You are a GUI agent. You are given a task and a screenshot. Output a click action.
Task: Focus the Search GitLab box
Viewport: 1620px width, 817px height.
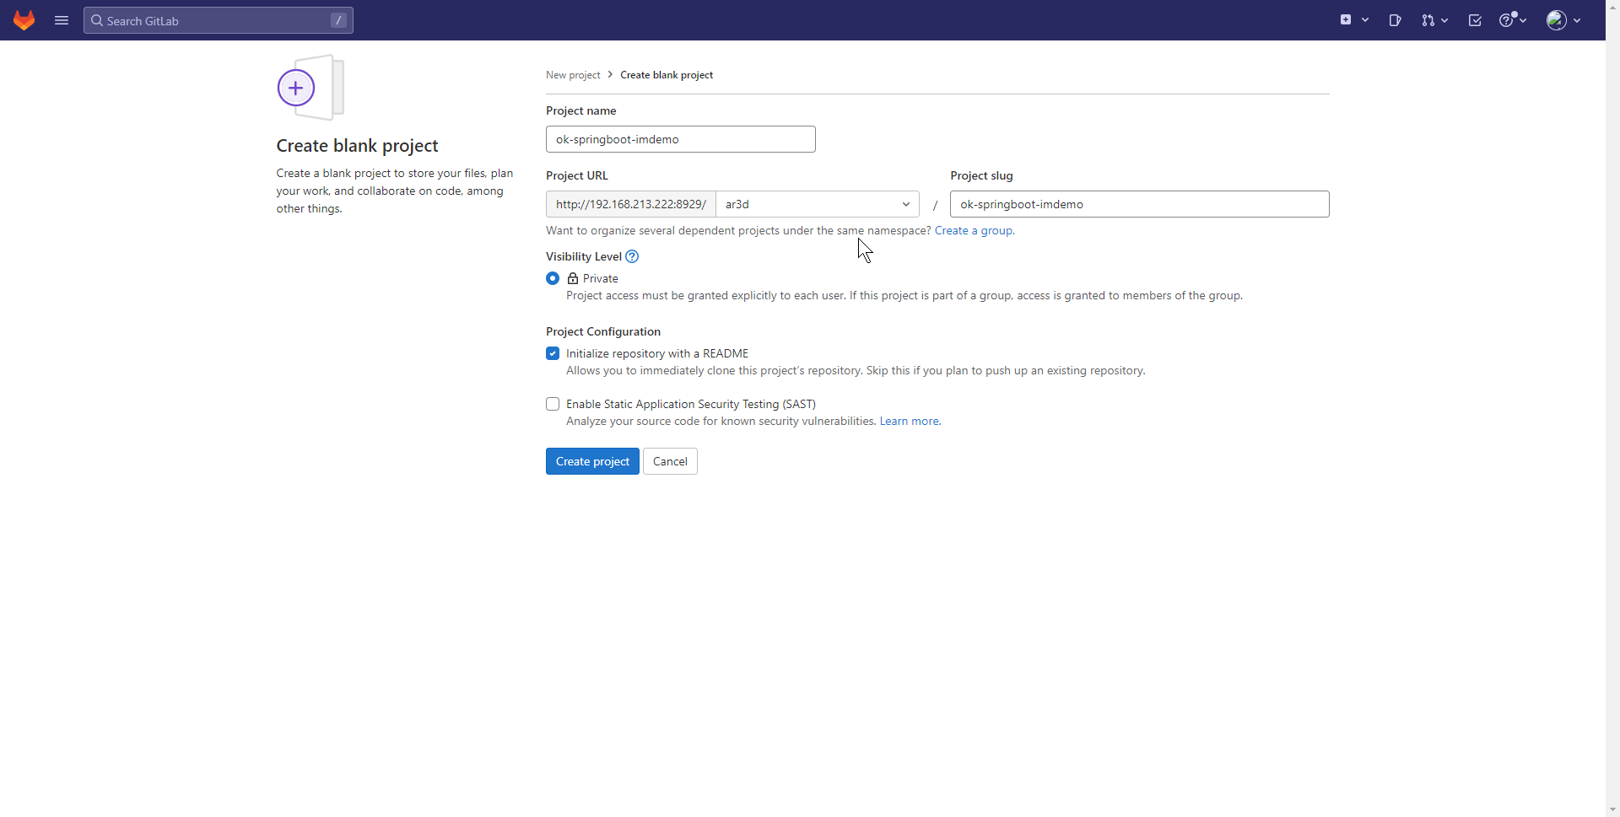(x=218, y=20)
